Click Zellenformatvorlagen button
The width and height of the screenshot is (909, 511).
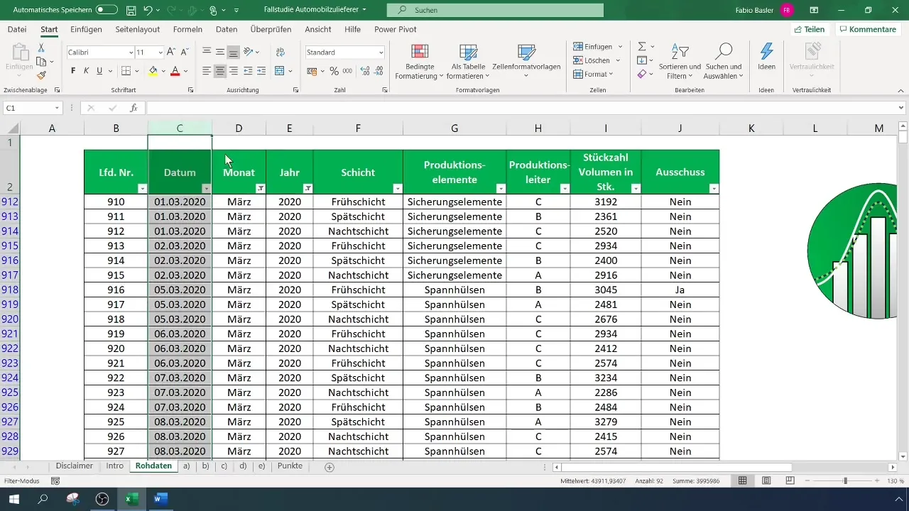(526, 62)
